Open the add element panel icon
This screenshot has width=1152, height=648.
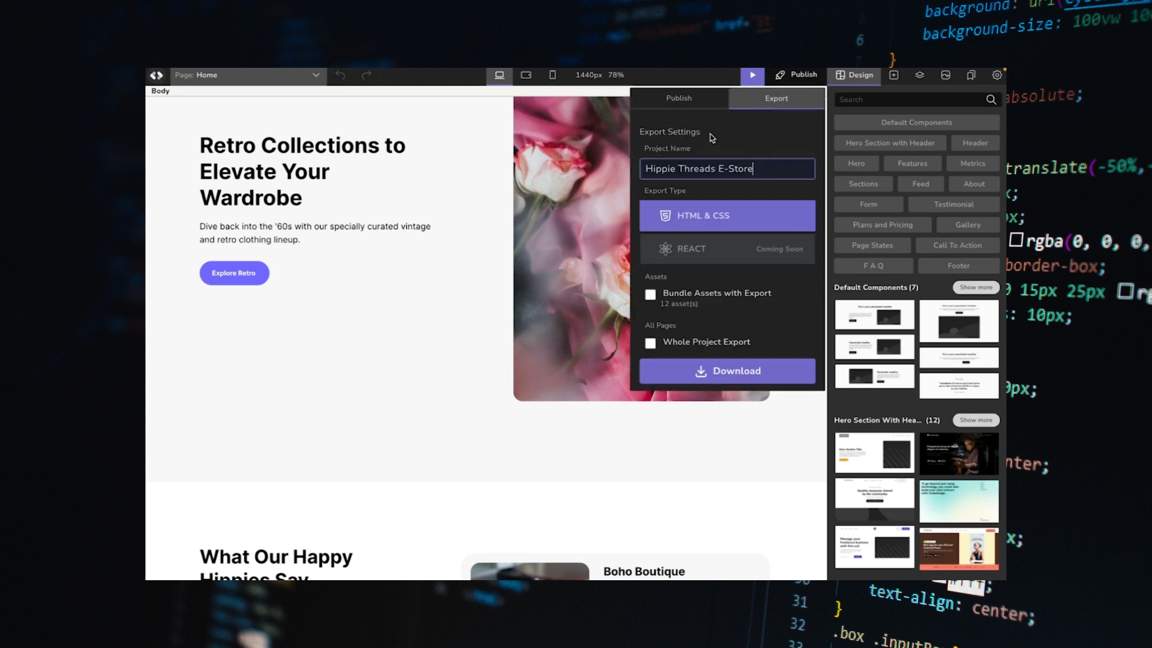point(894,75)
